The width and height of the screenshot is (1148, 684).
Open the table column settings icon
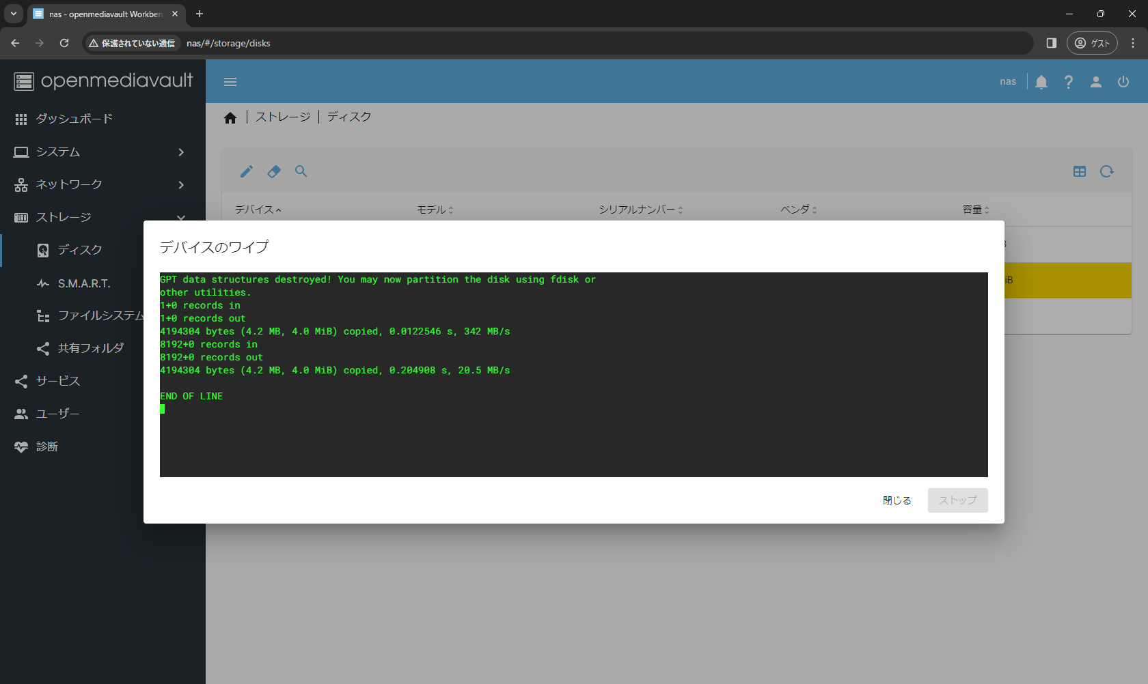(1079, 171)
